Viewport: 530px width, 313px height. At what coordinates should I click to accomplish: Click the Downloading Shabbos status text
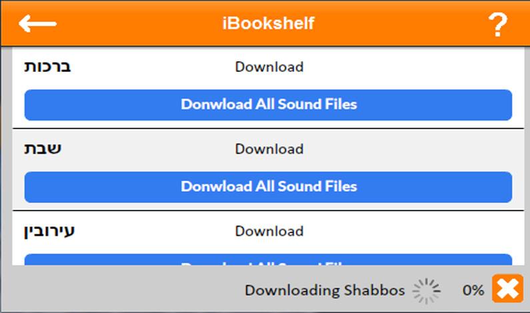[324, 290]
